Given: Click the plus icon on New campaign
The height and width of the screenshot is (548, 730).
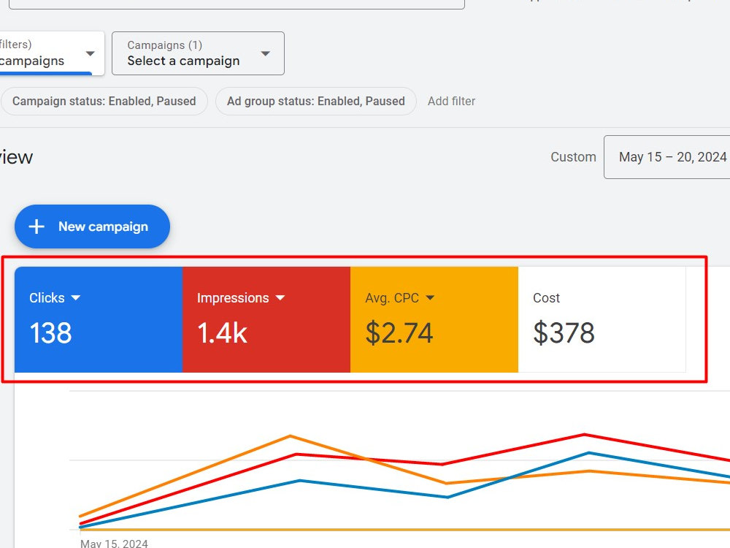Looking at the screenshot, I should point(36,227).
